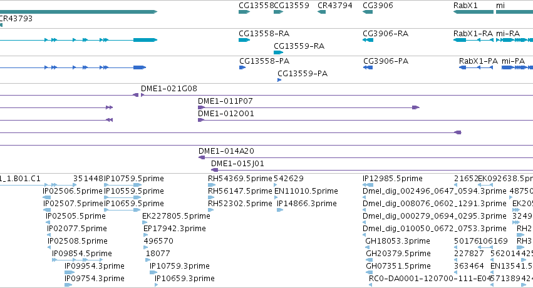Select transcript CG13559-RA

[x=299, y=46]
